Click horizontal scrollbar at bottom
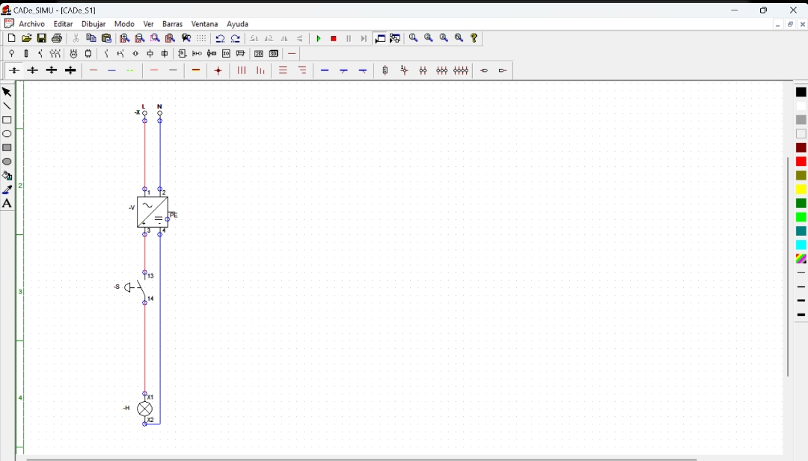Image resolution: width=808 pixels, height=461 pixels. point(361,459)
